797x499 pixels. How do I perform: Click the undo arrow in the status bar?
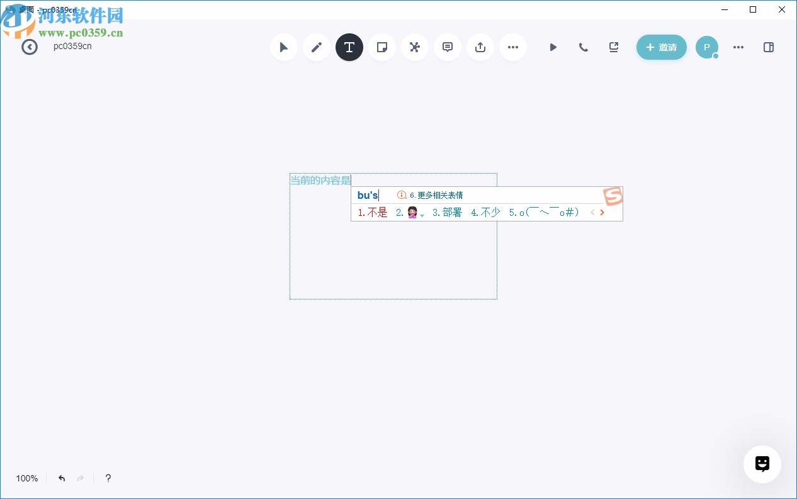pyautogui.click(x=61, y=478)
